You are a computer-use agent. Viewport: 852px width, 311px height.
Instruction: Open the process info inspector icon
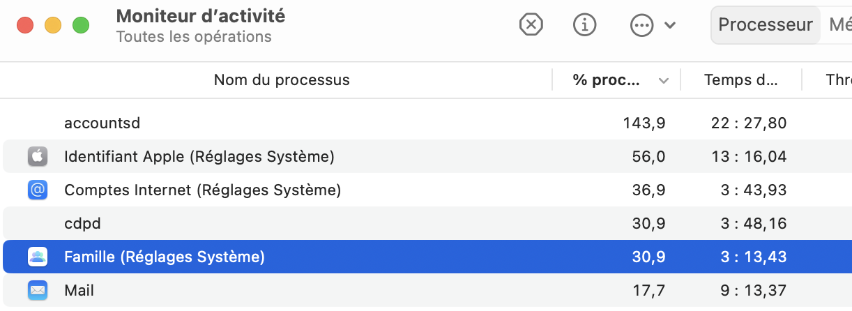[585, 25]
